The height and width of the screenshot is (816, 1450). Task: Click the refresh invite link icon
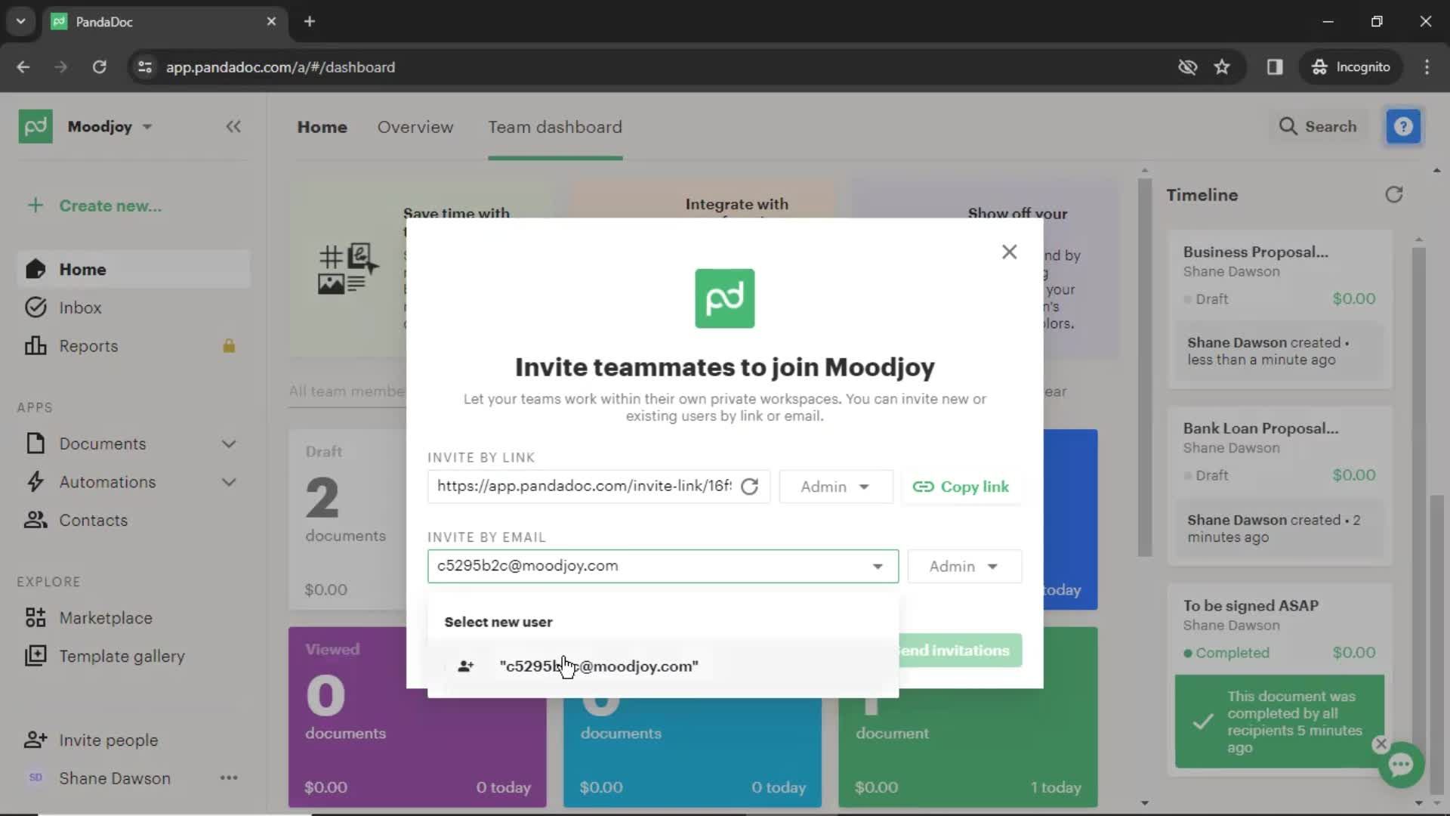(750, 487)
